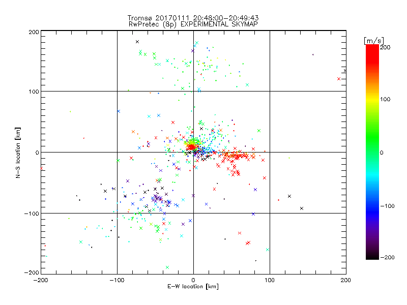Click the colorbar's "-100" label
Viewport: 407px width, 305px height.
point(387,206)
